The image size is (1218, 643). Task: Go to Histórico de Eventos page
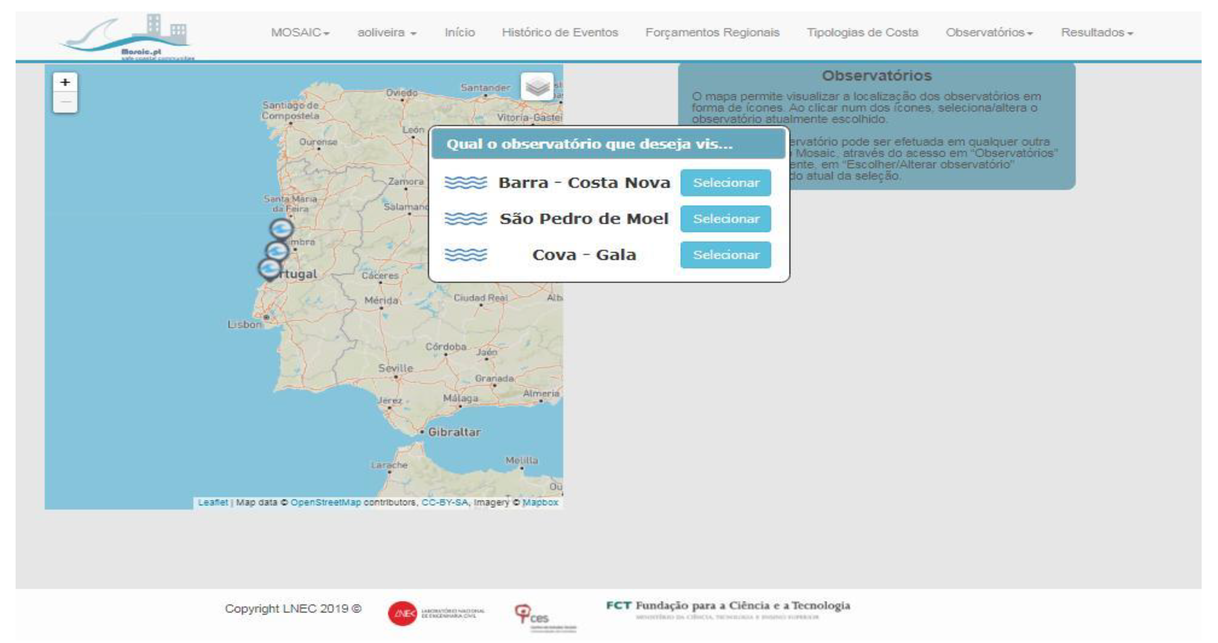[x=560, y=33]
